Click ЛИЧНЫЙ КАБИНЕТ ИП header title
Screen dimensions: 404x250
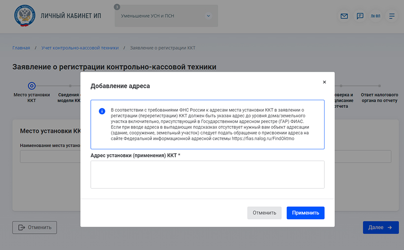point(72,16)
